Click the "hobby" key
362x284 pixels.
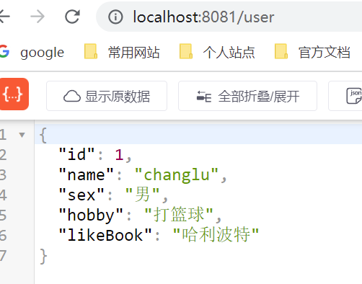coord(91,215)
